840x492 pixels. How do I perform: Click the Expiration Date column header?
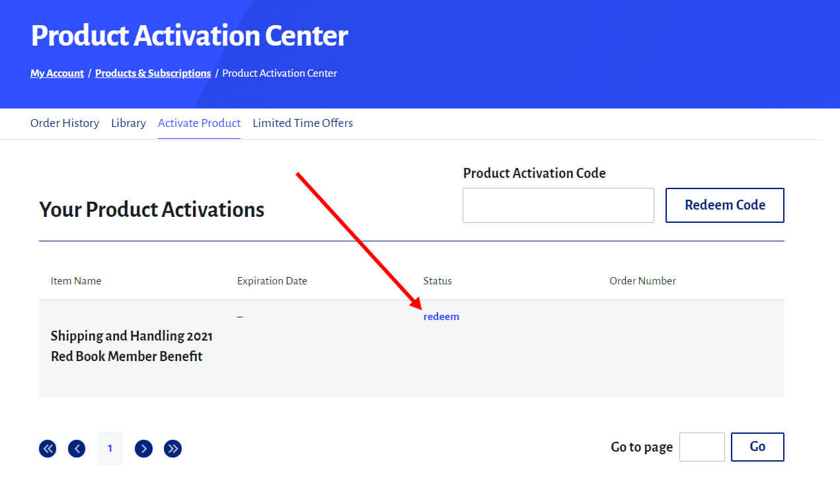[272, 281]
